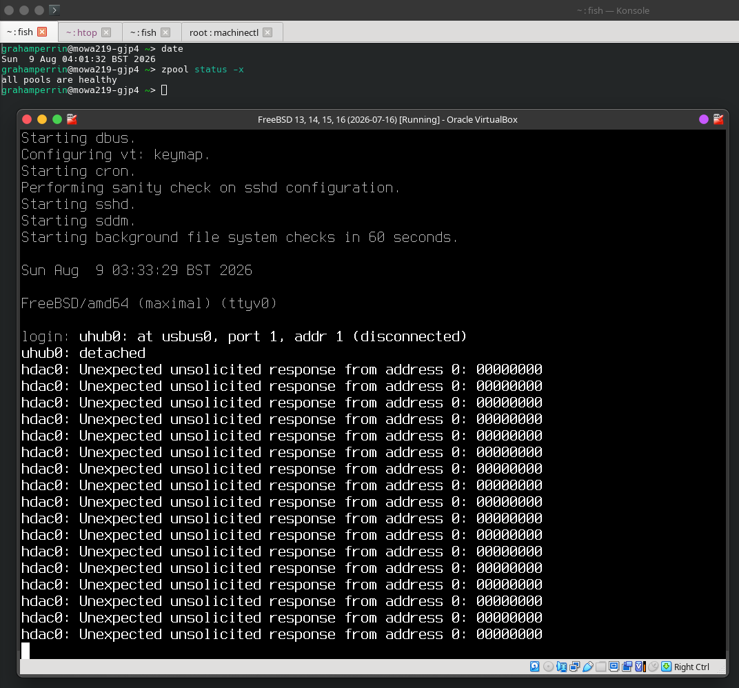Click the 'Starting cron.' boot message

pyautogui.click(x=78, y=171)
